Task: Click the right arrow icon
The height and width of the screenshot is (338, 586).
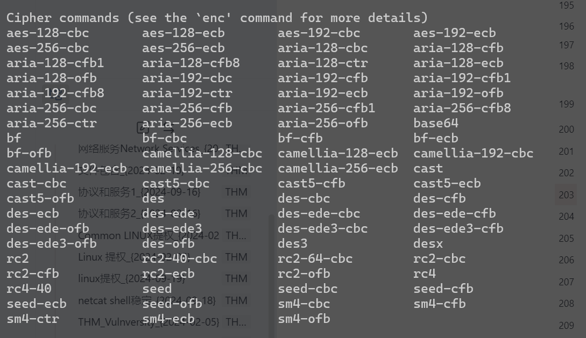Action: 168,130
